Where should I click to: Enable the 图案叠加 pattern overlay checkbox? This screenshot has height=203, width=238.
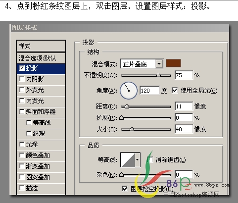pos(22,177)
